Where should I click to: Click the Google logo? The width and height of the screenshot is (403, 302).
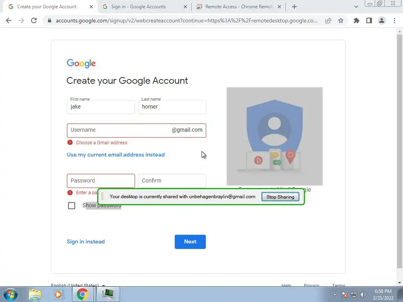81,63
